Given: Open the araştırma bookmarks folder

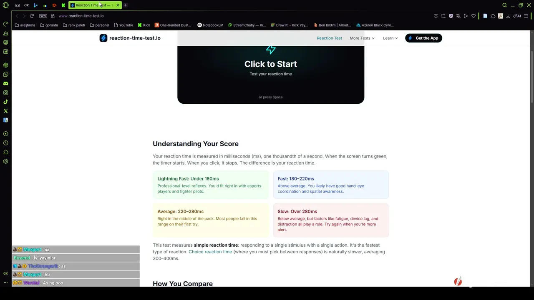Looking at the screenshot, I should (x=25, y=25).
